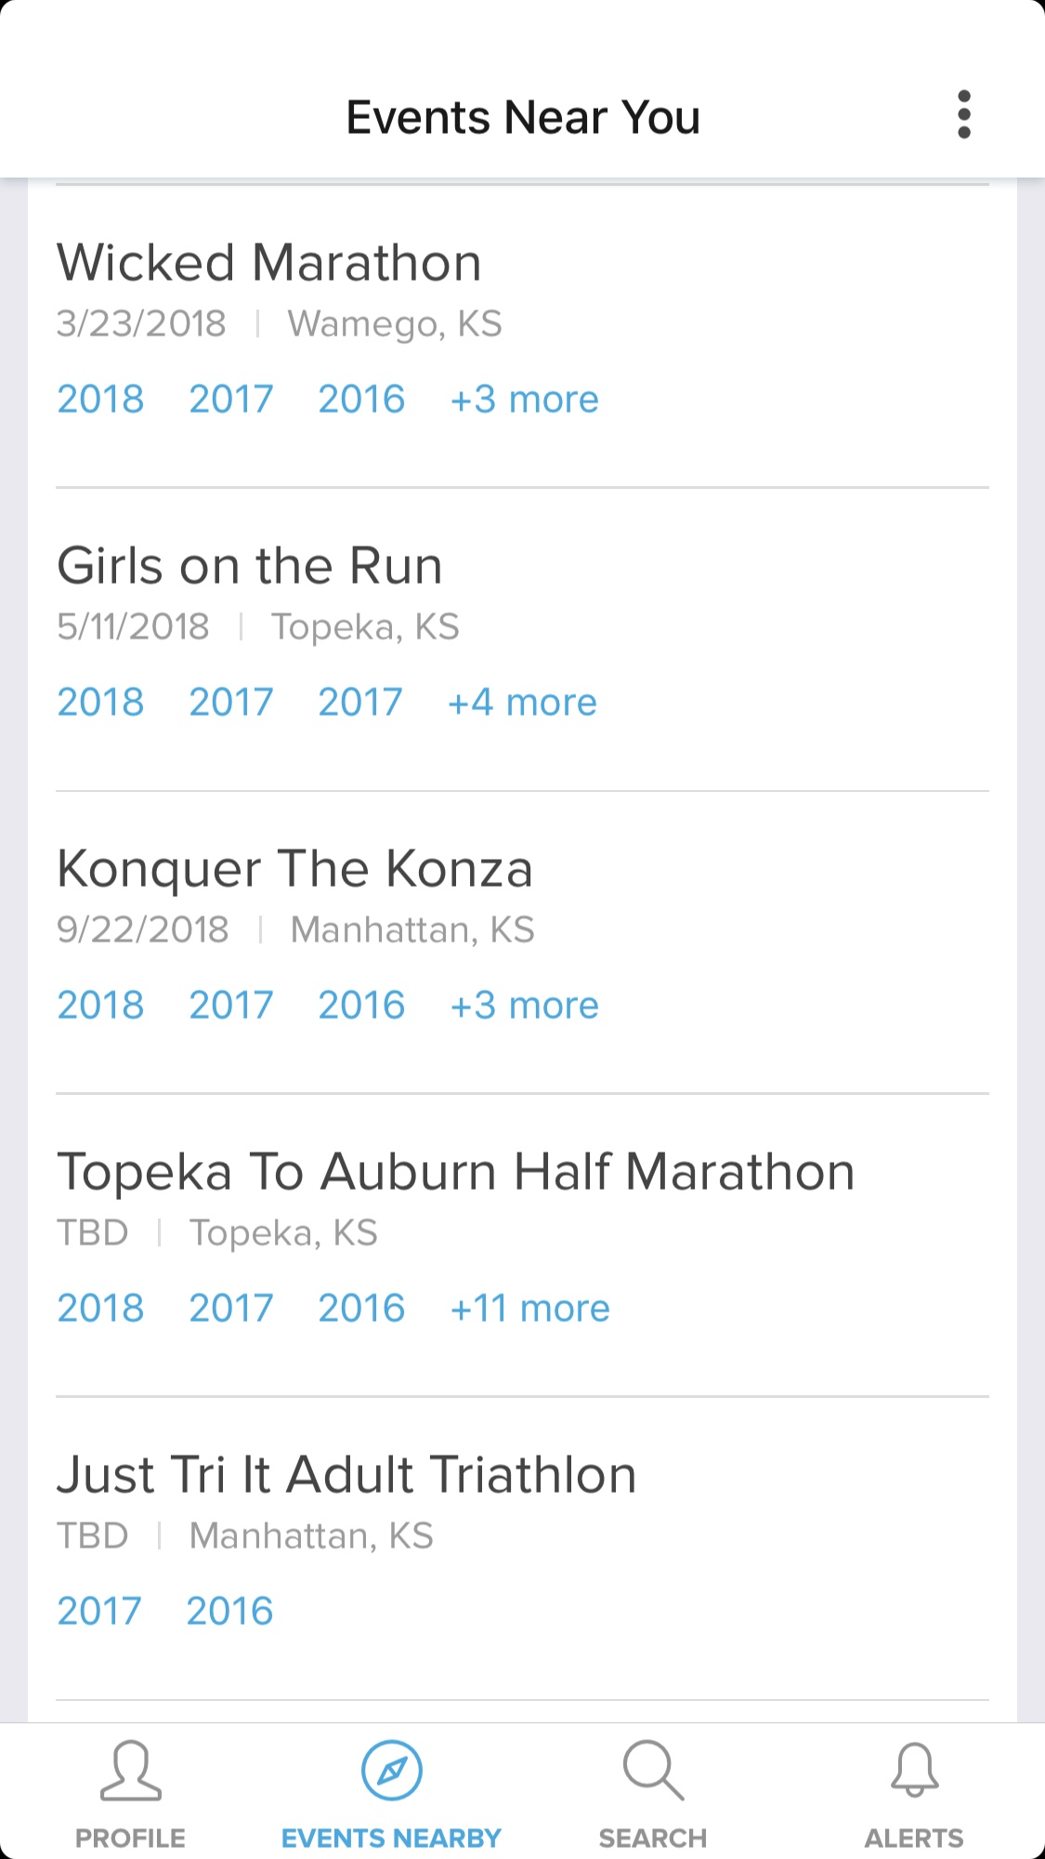Open Konquer The Konza 2016 link
The width and height of the screenshot is (1045, 1859).
pos(361,1006)
